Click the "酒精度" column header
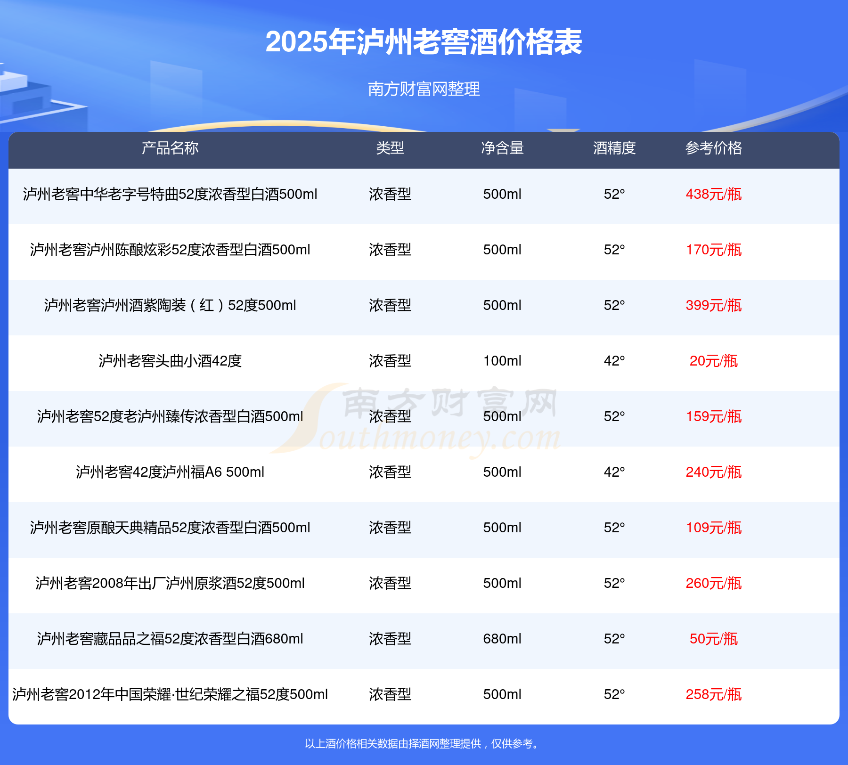The width and height of the screenshot is (848, 765). coord(614,148)
